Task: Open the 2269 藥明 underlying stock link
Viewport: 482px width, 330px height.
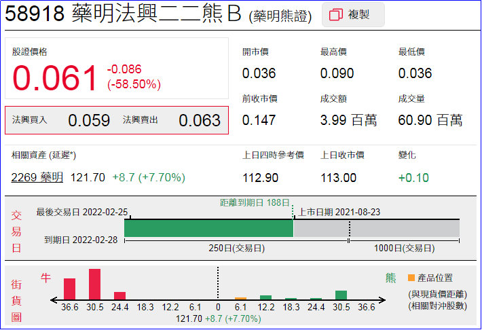Action: [x=37, y=177]
